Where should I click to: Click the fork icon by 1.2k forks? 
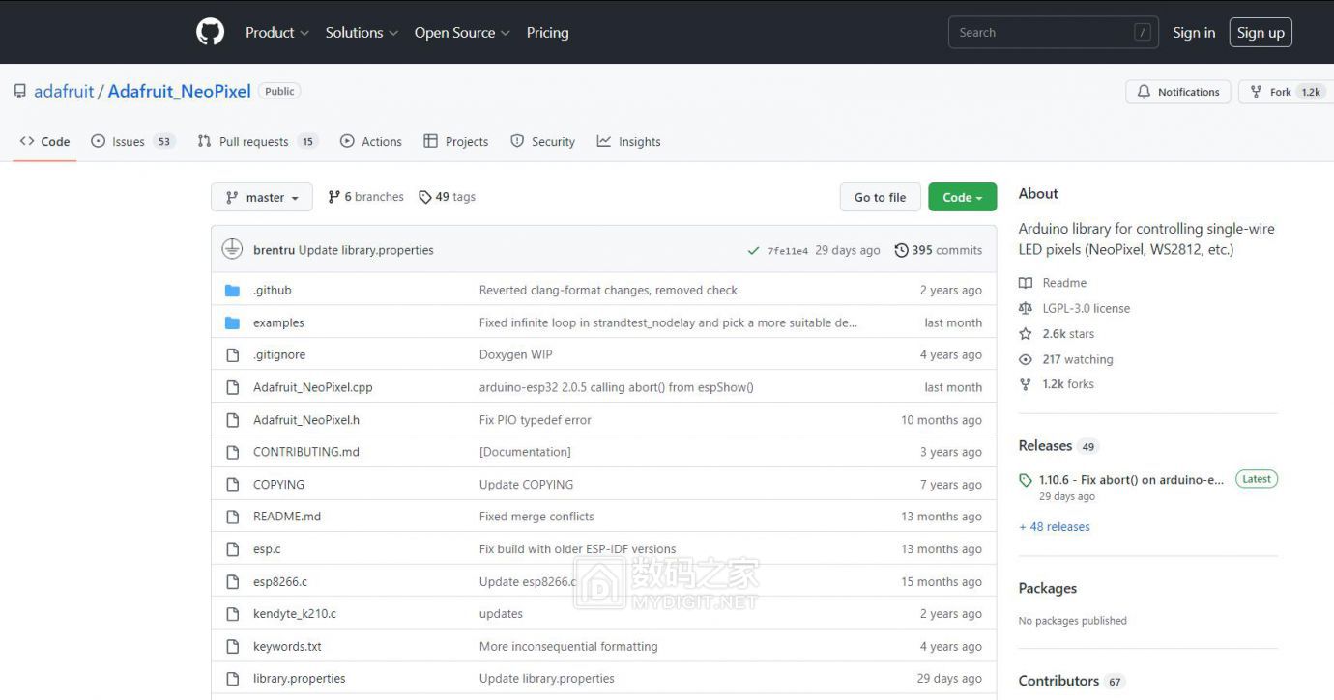(1026, 384)
